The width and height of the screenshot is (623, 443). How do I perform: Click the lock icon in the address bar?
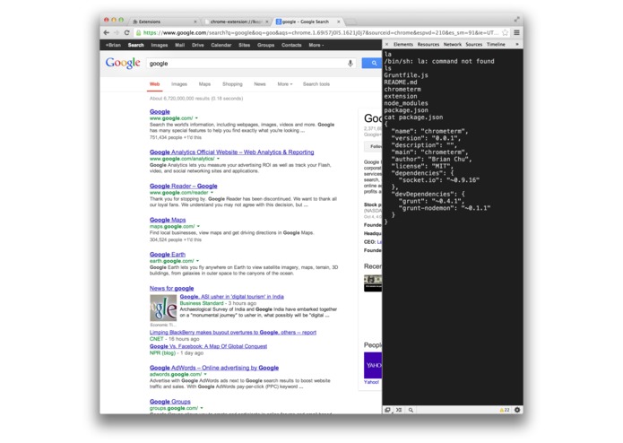pyautogui.click(x=138, y=32)
